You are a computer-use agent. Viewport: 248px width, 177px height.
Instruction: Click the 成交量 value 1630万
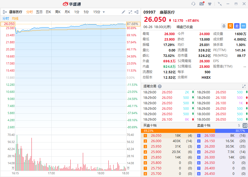point(240,34)
